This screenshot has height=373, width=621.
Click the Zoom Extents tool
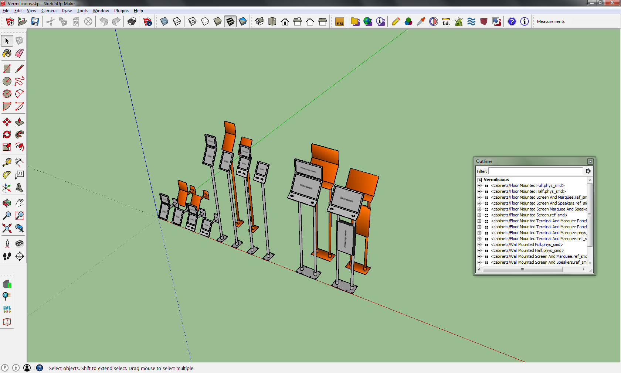[7, 228]
